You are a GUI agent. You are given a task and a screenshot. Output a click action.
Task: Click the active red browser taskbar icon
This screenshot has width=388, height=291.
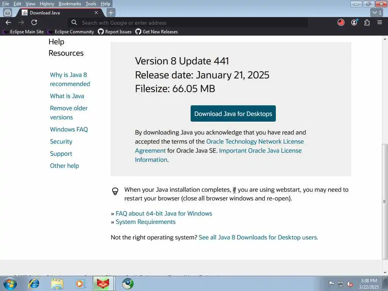(x=103, y=283)
